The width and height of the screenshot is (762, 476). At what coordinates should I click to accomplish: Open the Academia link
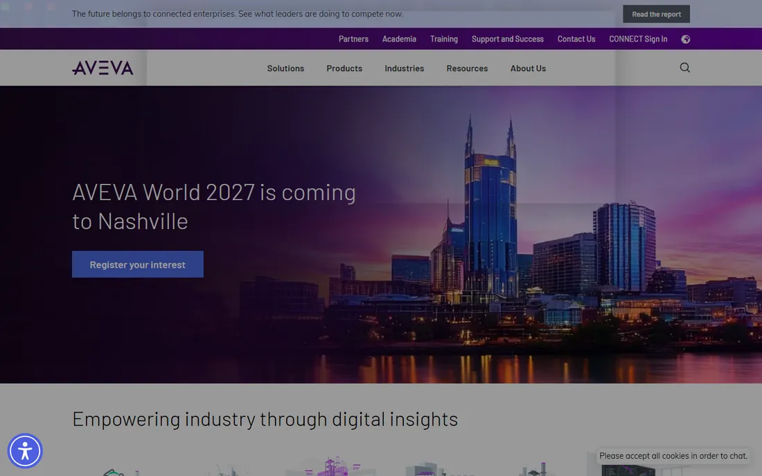pyautogui.click(x=399, y=39)
